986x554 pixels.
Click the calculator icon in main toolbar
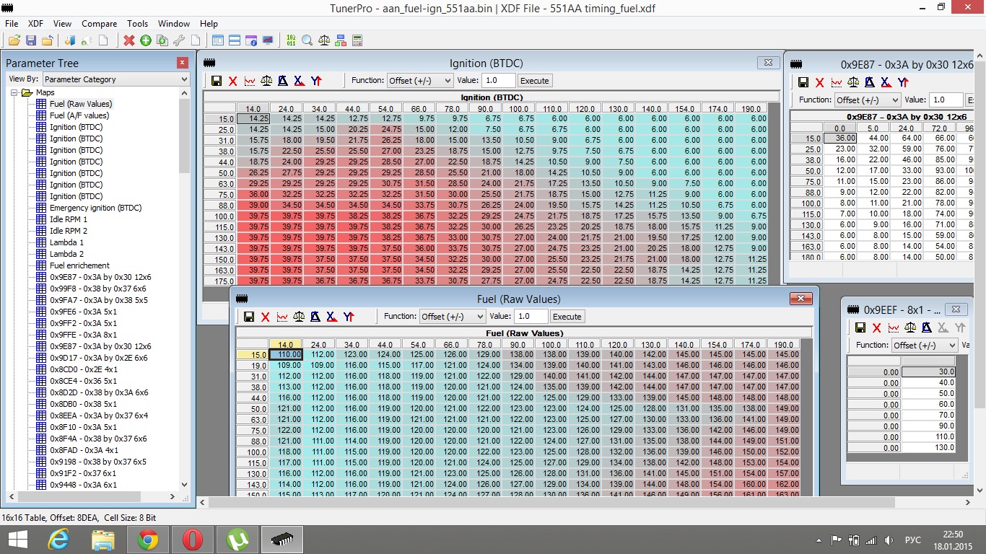click(357, 40)
